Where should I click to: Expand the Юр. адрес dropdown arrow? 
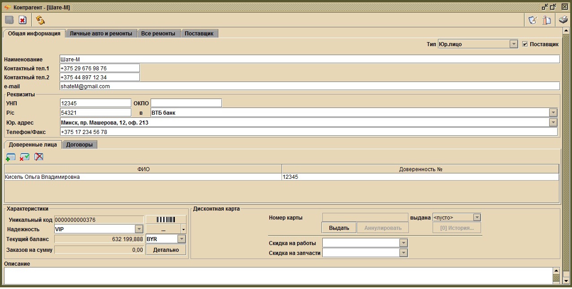pyautogui.click(x=553, y=122)
